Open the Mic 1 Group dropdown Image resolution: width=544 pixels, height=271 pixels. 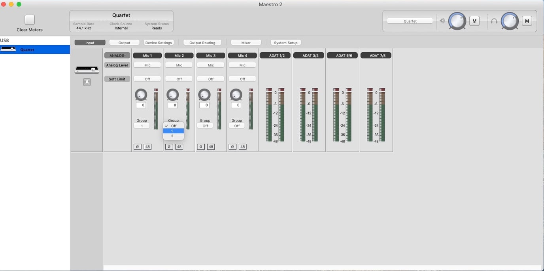click(x=142, y=126)
